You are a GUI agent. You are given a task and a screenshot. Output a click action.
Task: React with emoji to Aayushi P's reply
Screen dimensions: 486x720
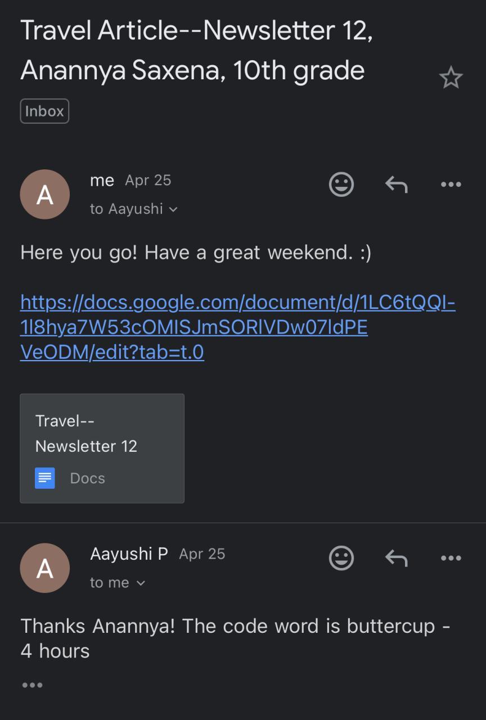pyautogui.click(x=341, y=558)
